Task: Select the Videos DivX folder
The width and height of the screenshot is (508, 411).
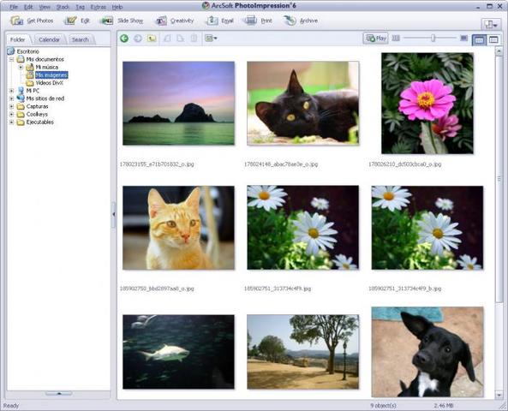Action: click(49, 83)
